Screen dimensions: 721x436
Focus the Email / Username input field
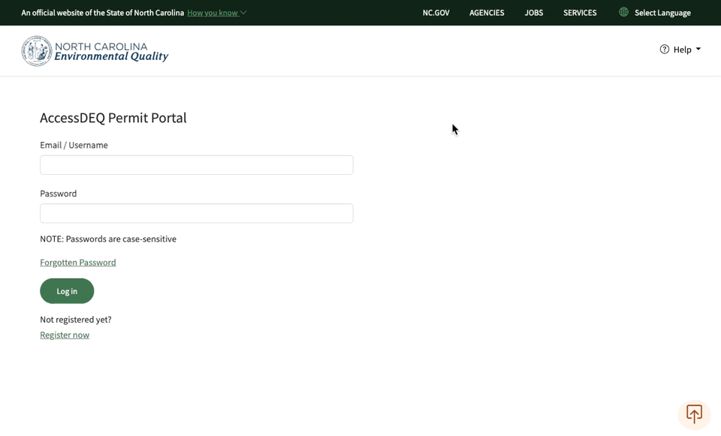(196, 165)
